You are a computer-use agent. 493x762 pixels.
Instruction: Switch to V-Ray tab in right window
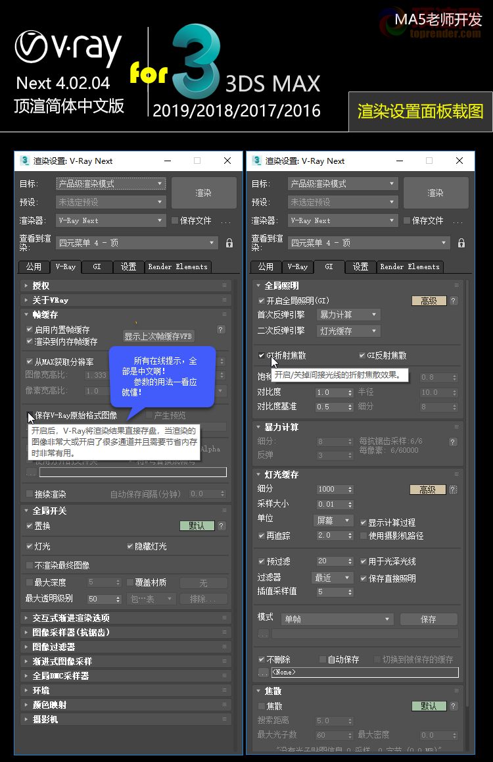[298, 267]
